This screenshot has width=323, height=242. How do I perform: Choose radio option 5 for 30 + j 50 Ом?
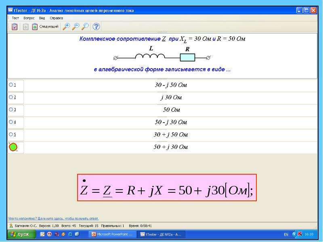click(x=11, y=134)
